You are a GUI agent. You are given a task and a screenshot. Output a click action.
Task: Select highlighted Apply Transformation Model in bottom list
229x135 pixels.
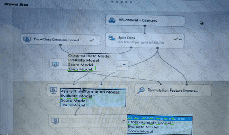pos(157,118)
